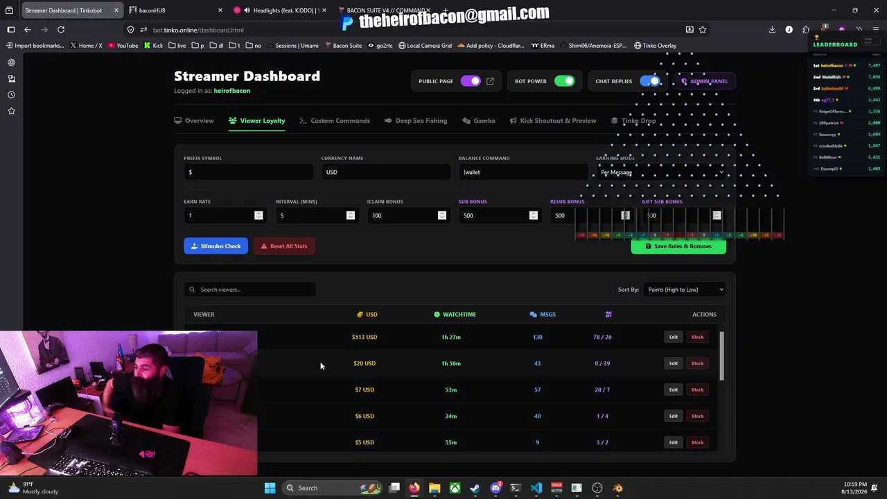Click the Currency Name field
This screenshot has width=887, height=499.
coord(385,173)
